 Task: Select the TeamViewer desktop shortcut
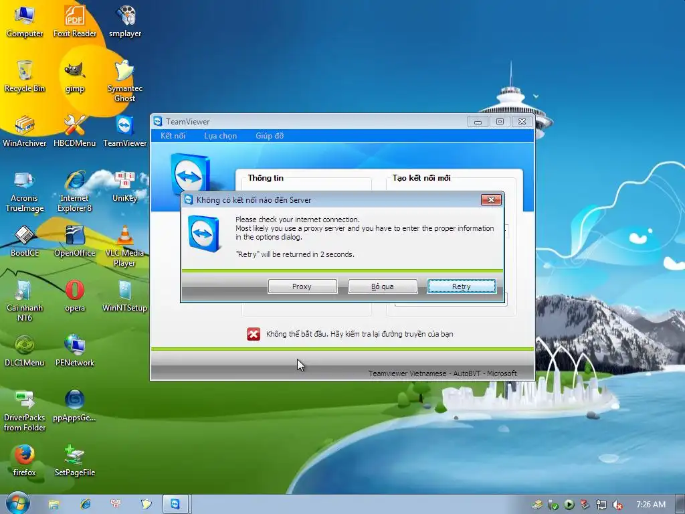point(125,131)
